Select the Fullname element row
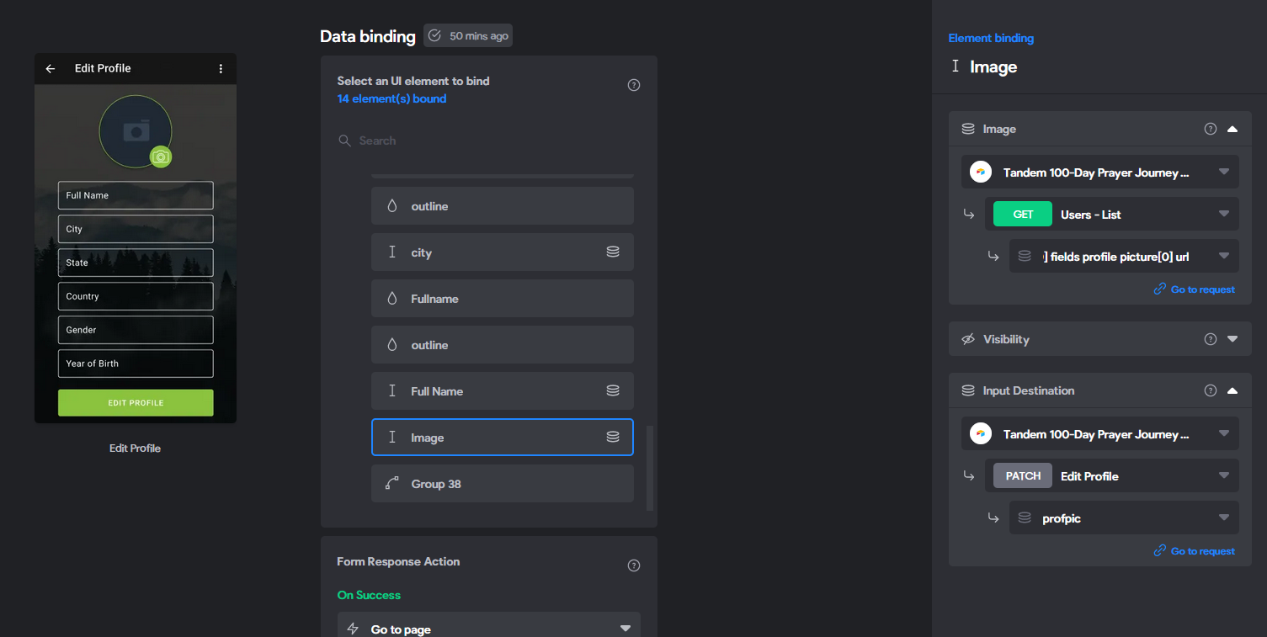 coord(503,298)
